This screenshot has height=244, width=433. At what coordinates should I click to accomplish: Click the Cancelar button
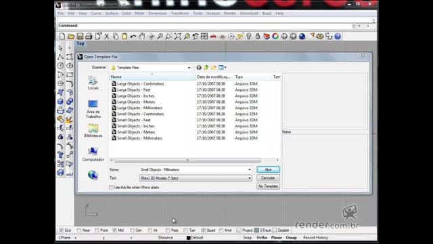coord(268,178)
